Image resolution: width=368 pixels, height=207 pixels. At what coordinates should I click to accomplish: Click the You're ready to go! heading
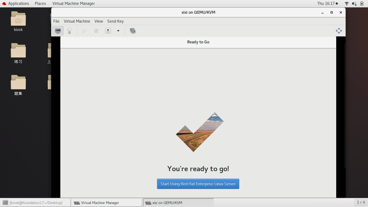pyautogui.click(x=198, y=169)
